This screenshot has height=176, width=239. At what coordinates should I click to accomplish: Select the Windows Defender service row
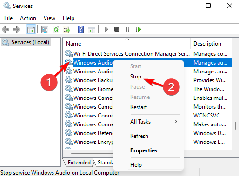(x=93, y=133)
